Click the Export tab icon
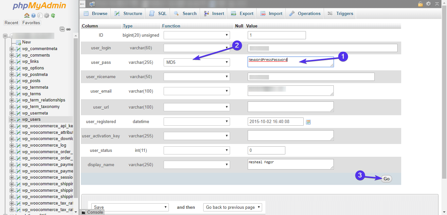 tap(233, 13)
